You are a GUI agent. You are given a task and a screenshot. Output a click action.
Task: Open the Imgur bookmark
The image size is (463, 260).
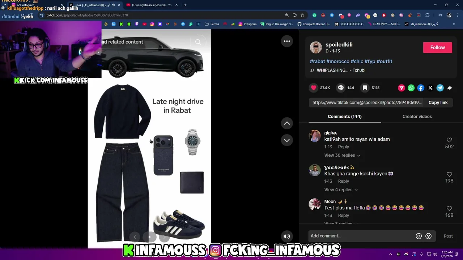tap(277, 24)
